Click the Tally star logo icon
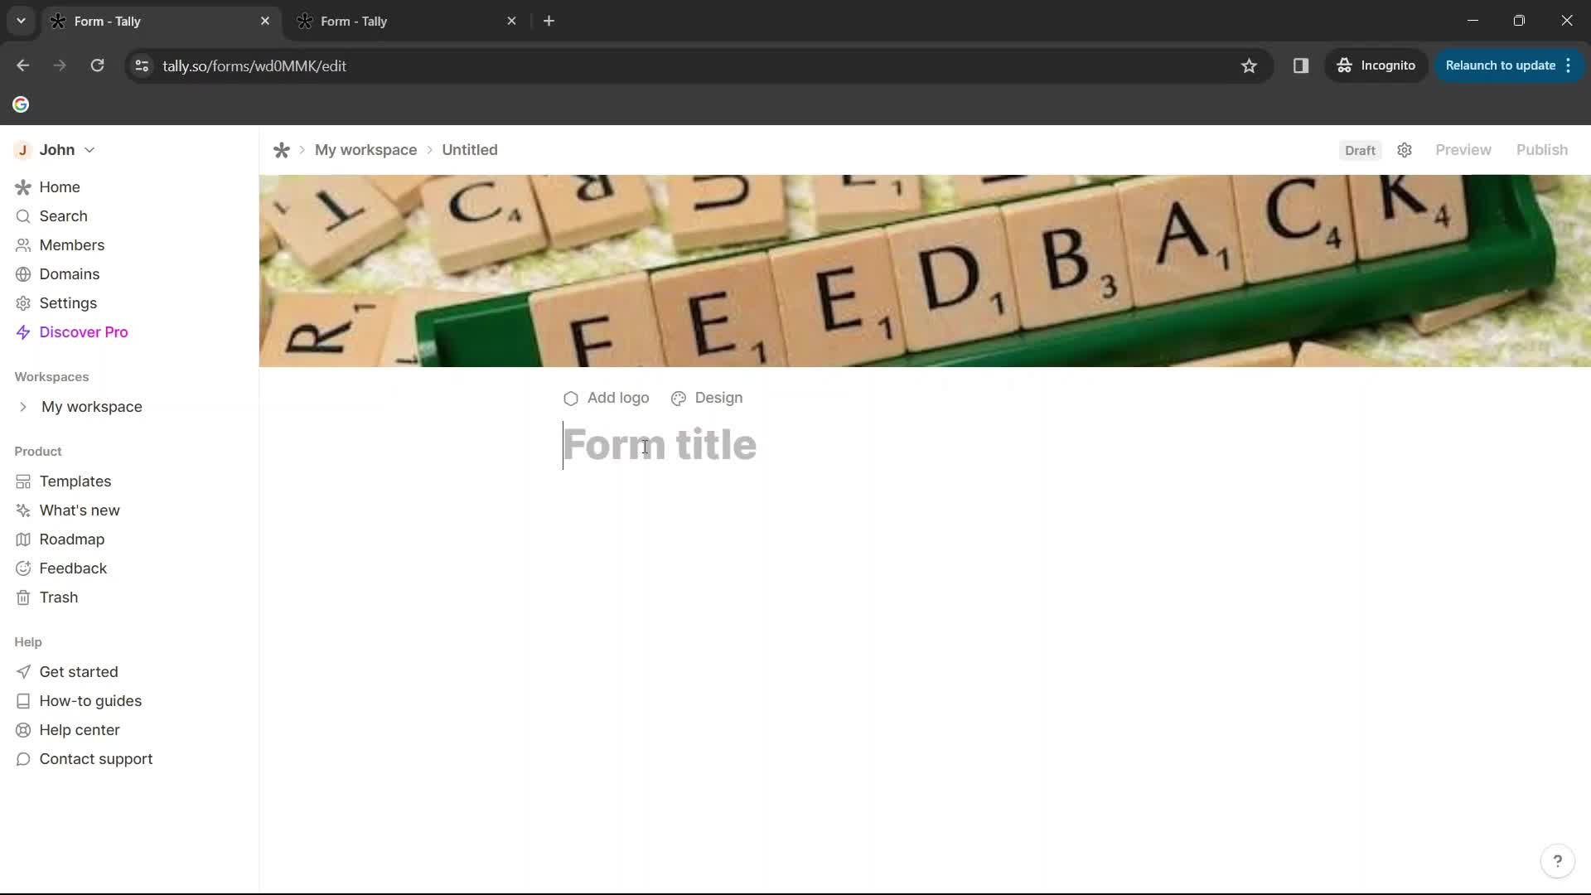 (x=283, y=150)
